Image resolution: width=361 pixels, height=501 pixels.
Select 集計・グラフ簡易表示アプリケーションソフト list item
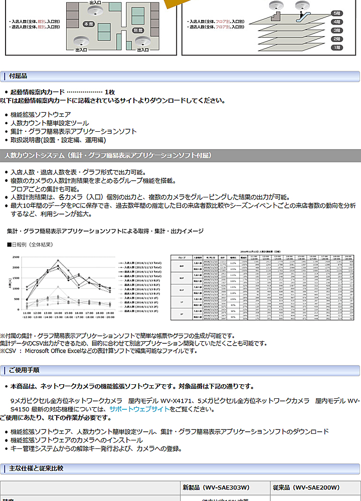pos(74,131)
